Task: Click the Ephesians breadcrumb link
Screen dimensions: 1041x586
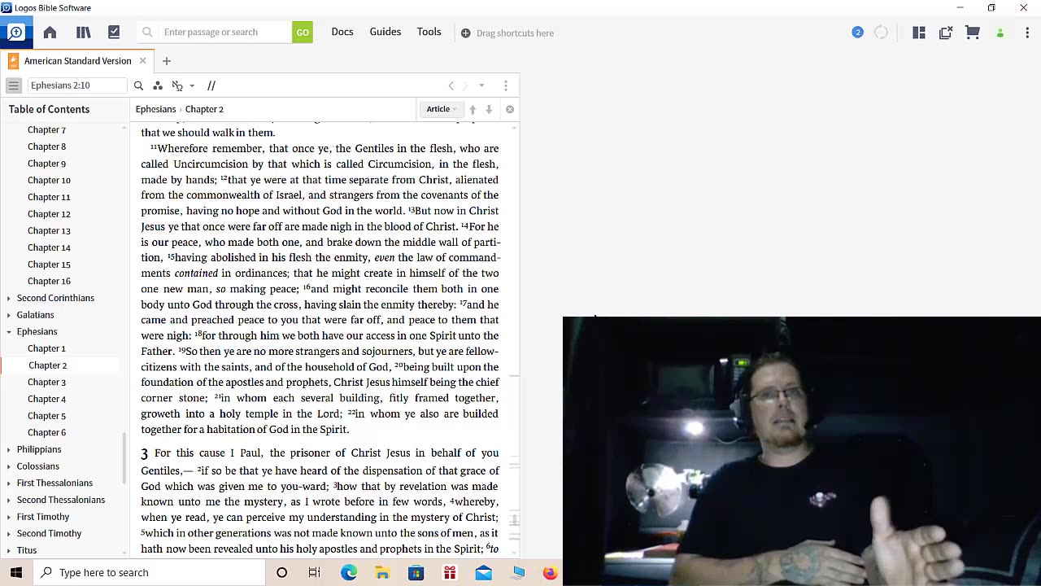Action: tap(155, 109)
